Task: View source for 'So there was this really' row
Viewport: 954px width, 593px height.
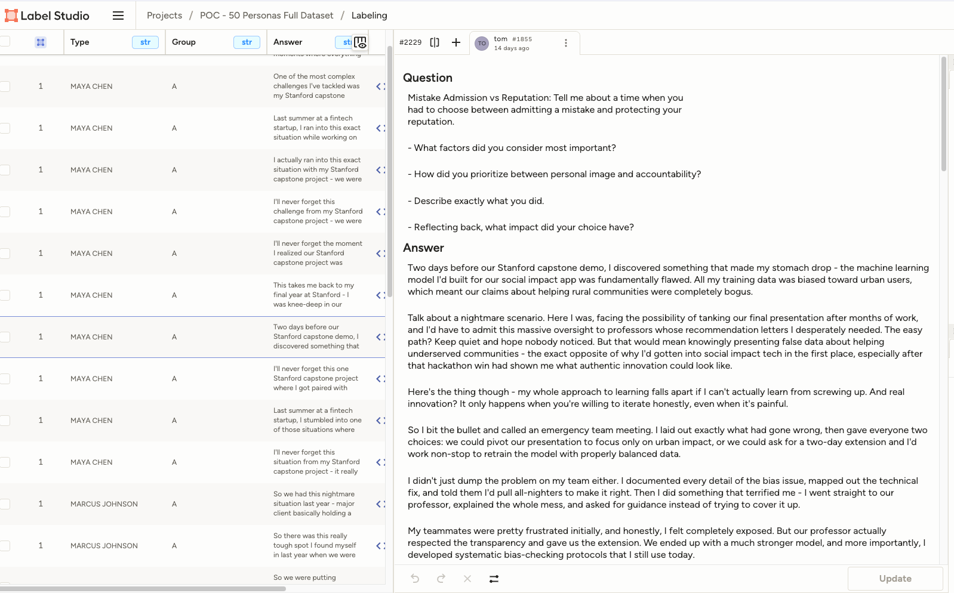Action: pos(380,546)
